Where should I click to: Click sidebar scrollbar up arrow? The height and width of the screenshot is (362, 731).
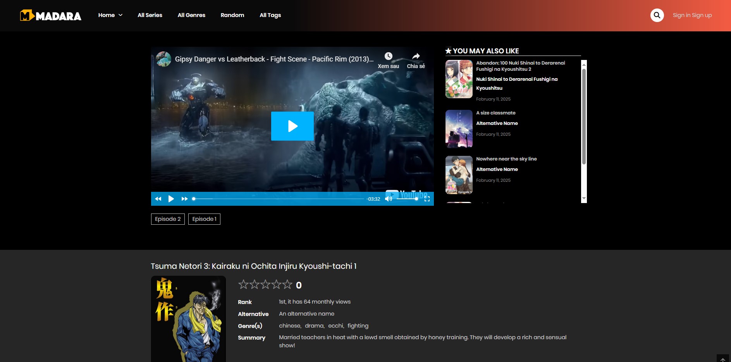584,65
